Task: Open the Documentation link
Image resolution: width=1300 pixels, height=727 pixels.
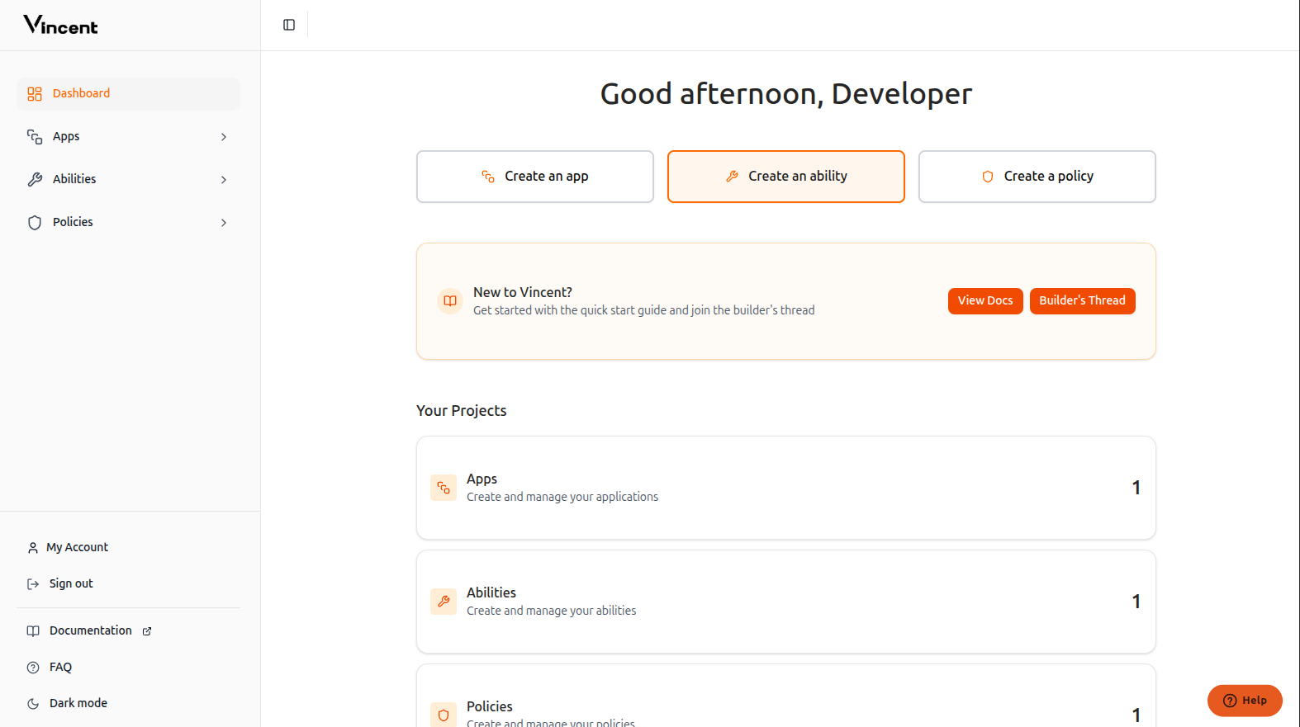Action: pos(128,631)
